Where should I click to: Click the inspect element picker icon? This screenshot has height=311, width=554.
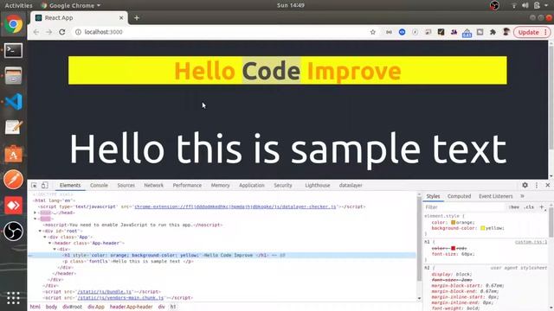point(34,185)
